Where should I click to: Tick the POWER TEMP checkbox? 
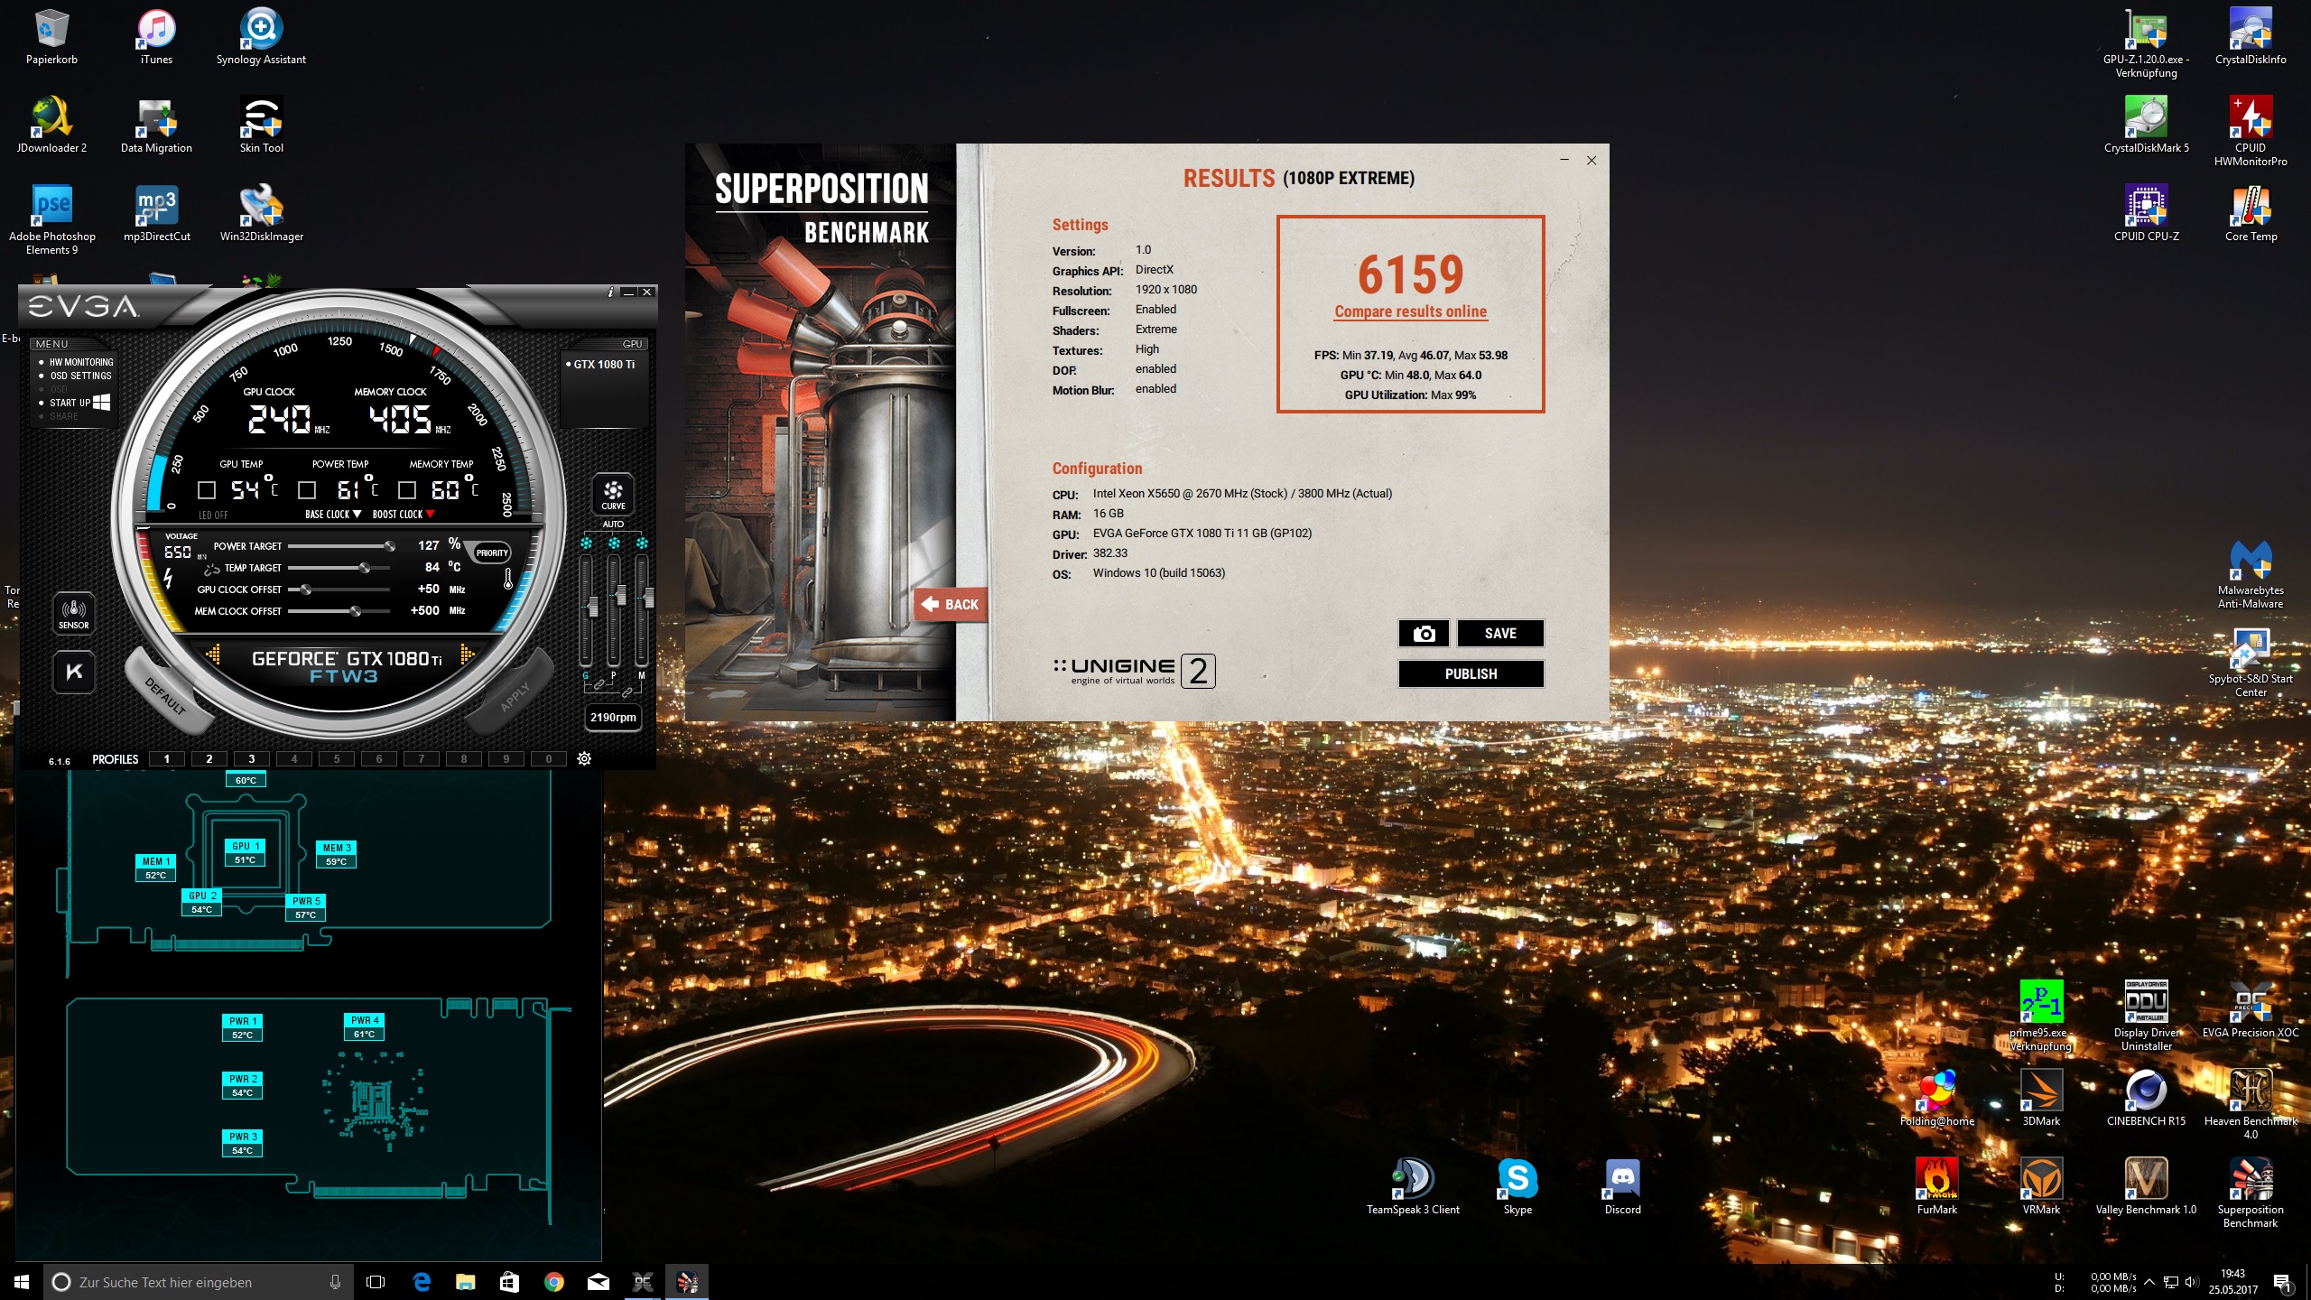pos(307,490)
